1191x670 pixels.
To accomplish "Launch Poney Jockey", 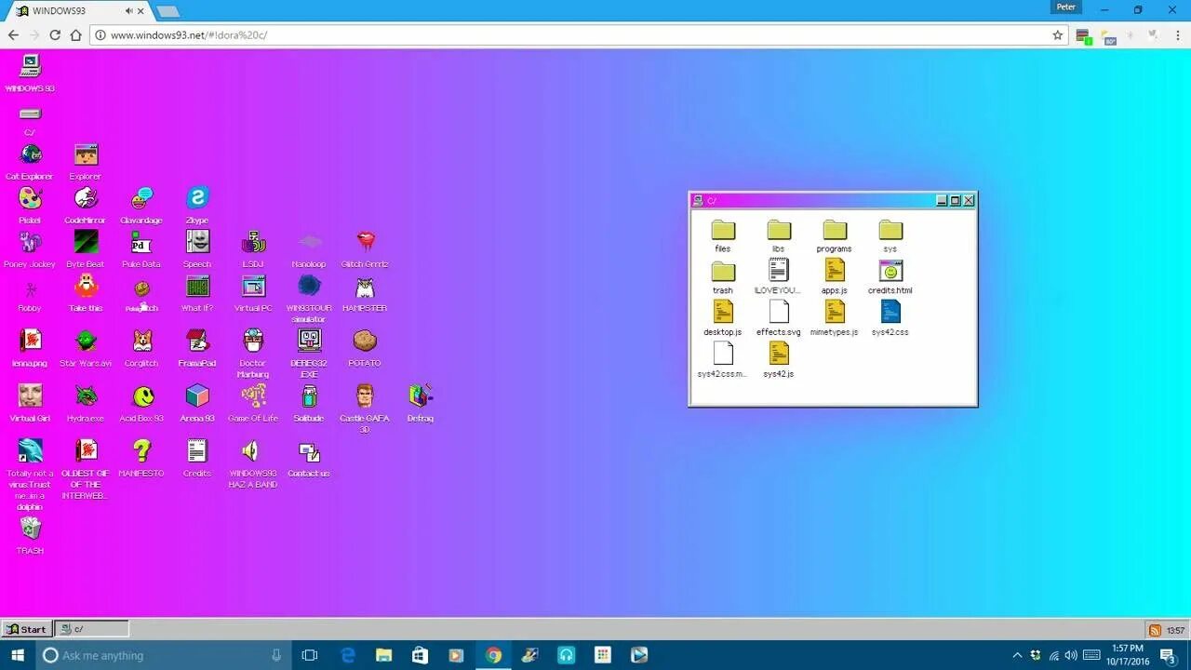I will tap(29, 243).
